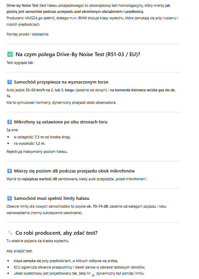Click the line 'Rejestrują maksymalny poziom hałasu'
Image resolution: width=199 pixels, height=279 pixels.
click(37, 152)
